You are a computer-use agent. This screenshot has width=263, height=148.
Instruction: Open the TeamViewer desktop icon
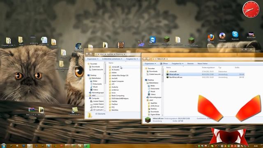tap(153, 41)
